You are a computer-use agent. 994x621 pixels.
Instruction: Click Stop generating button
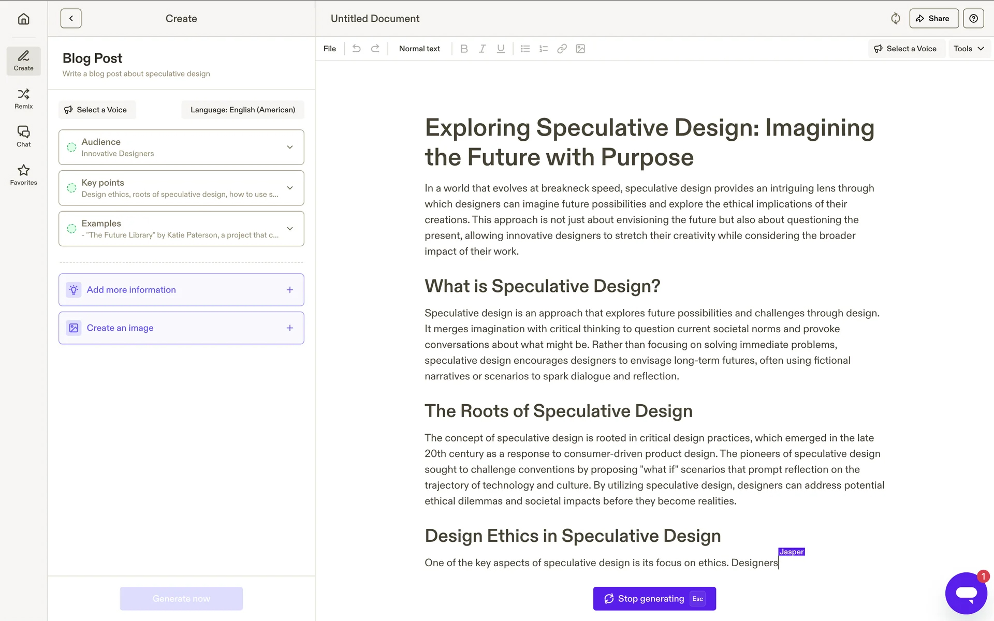[654, 599]
